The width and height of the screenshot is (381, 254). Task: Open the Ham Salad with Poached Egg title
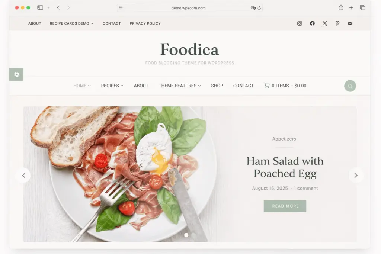coord(285,167)
